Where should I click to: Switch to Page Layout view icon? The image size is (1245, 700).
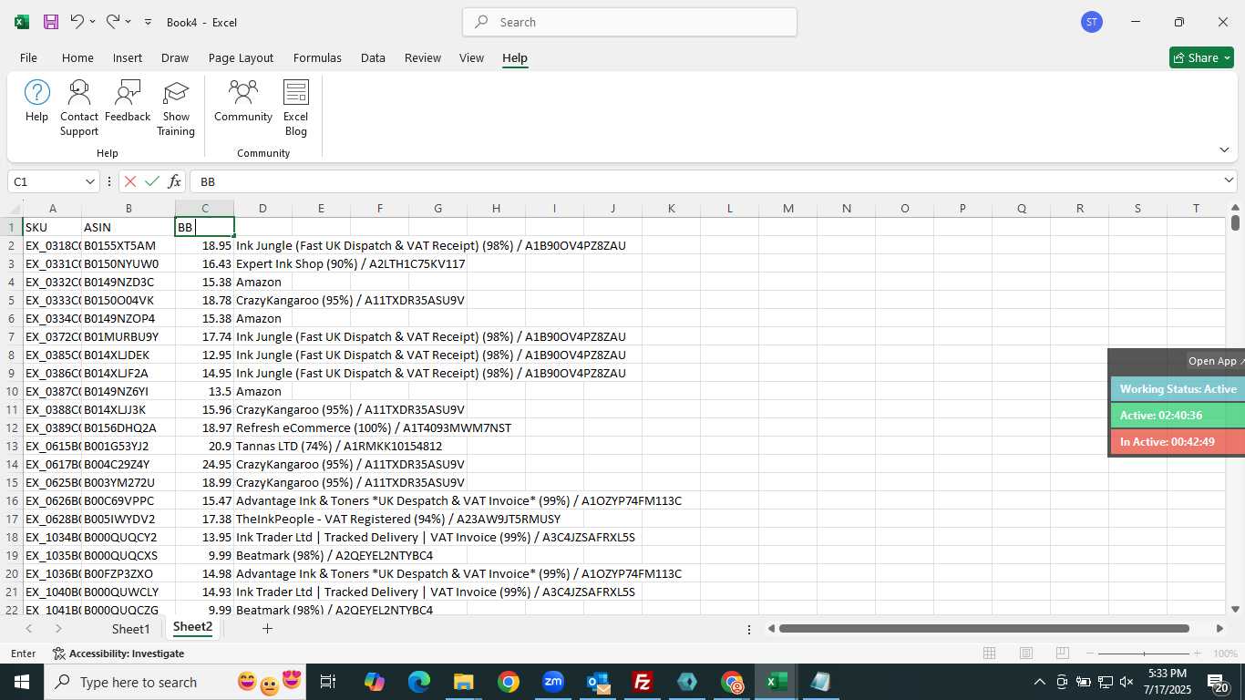coord(1025,654)
